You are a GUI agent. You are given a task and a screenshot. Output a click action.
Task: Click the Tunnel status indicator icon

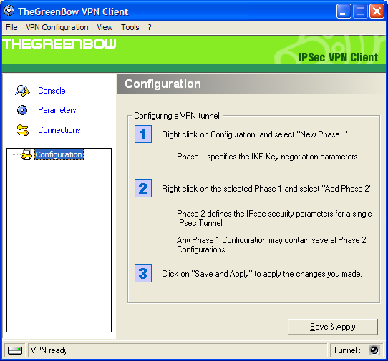point(374,350)
